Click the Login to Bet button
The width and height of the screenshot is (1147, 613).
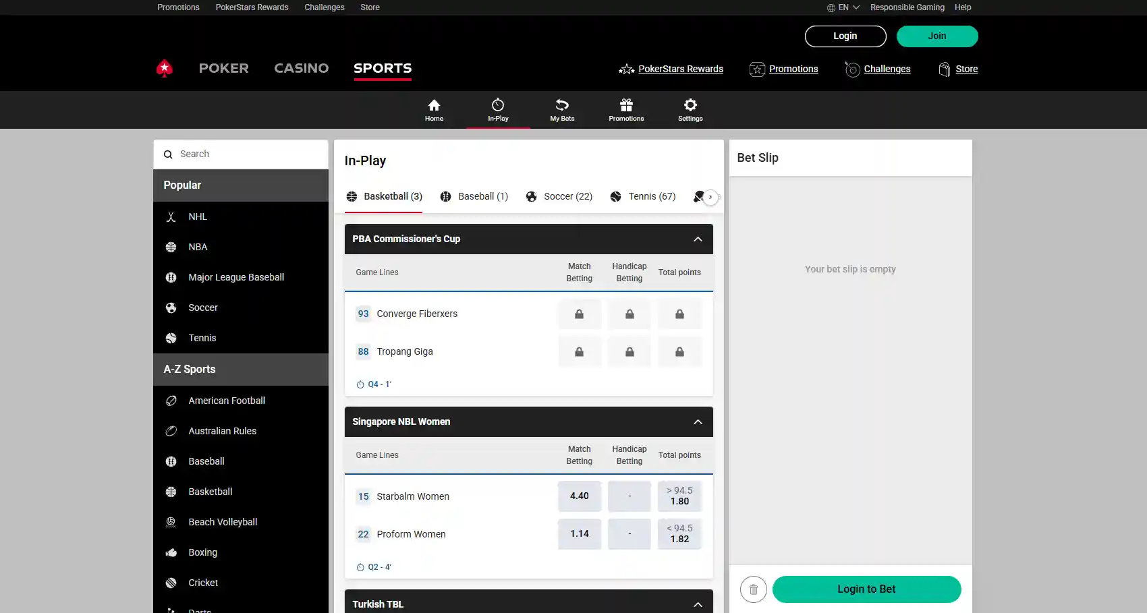pos(866,589)
